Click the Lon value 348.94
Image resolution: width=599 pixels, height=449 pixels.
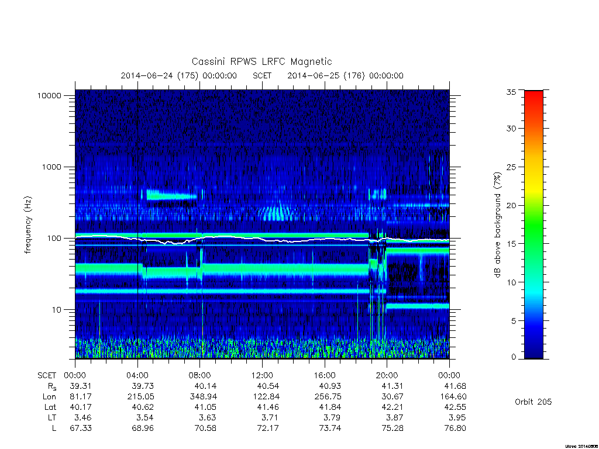coord(203,397)
